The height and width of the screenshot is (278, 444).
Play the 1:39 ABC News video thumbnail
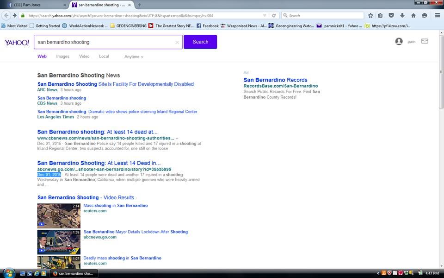point(59,242)
